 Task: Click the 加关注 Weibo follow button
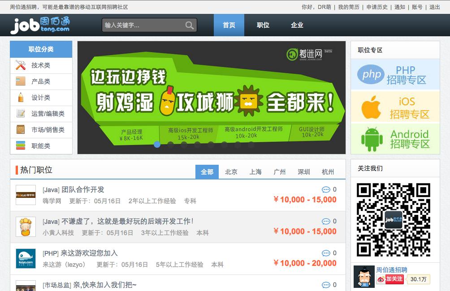point(390,279)
